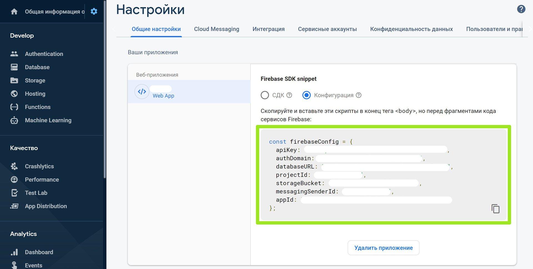The width and height of the screenshot is (533, 269).
Task: Click the Storage folder icon
Action: click(x=14, y=80)
